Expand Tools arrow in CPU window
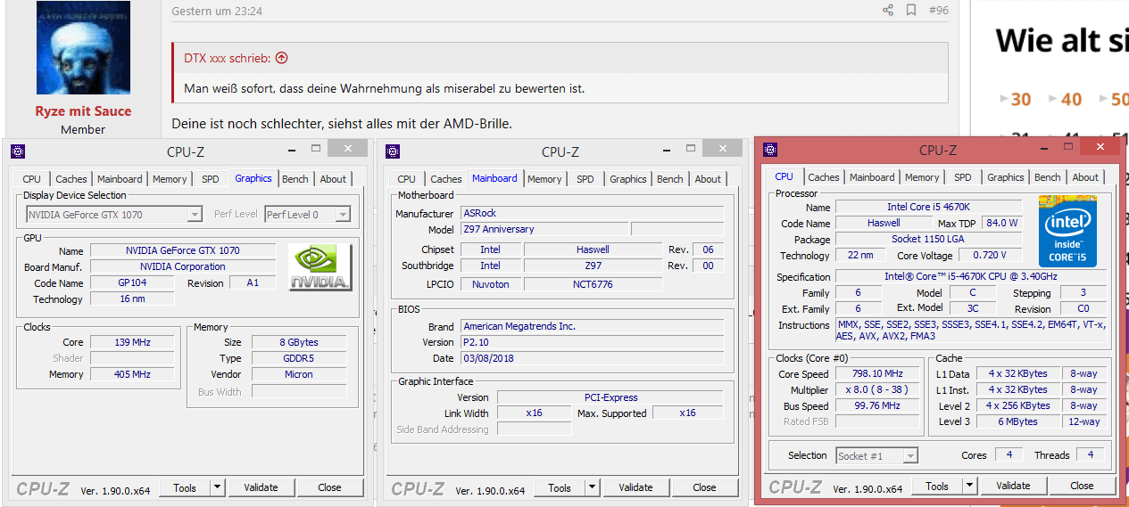Image resolution: width=1129 pixels, height=507 pixels. pos(969,486)
